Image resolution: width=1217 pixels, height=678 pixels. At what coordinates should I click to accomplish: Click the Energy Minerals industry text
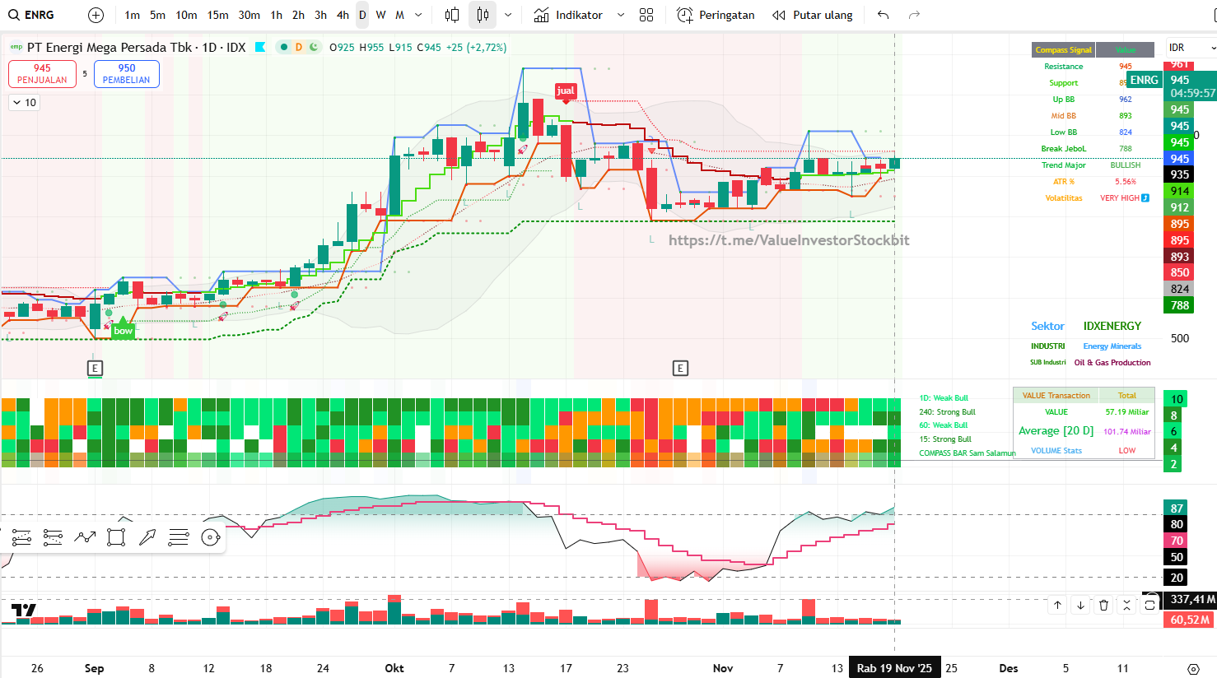pos(1112,346)
